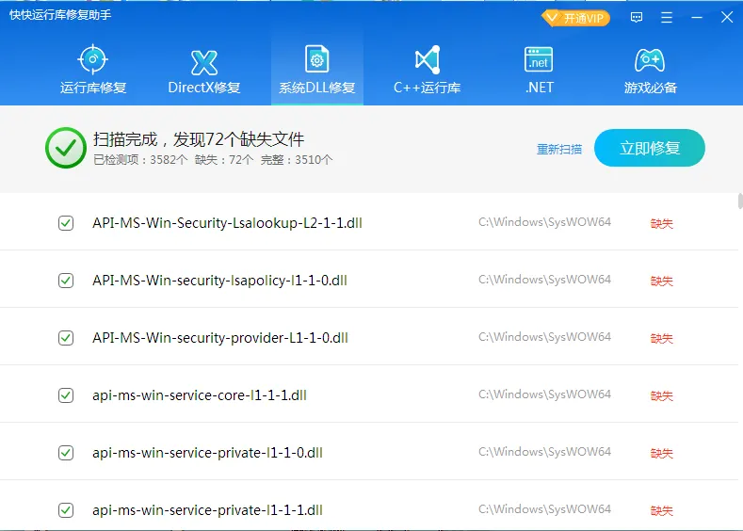This screenshot has width=743, height=531.
Task: Open the hamburger main menu in title bar
Action: (x=667, y=18)
